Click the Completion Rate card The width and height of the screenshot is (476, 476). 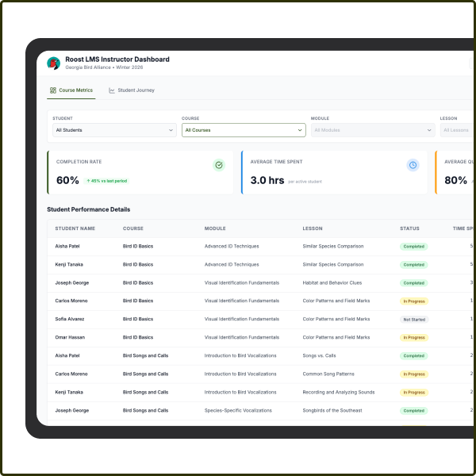pos(140,172)
